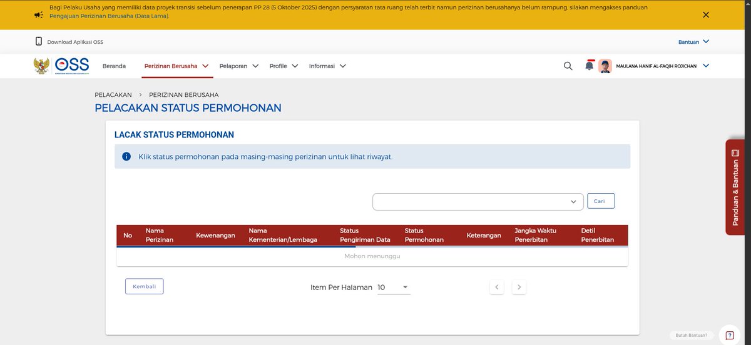Image resolution: width=751 pixels, height=345 pixels.
Task: Click Nama Kementerian/Lembaga column header
Action: [283, 235]
